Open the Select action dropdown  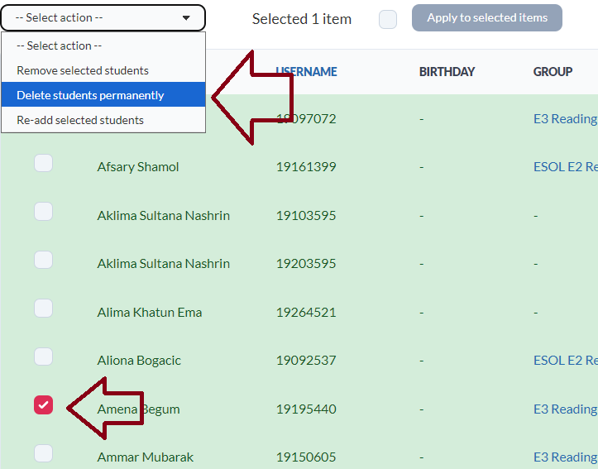103,17
